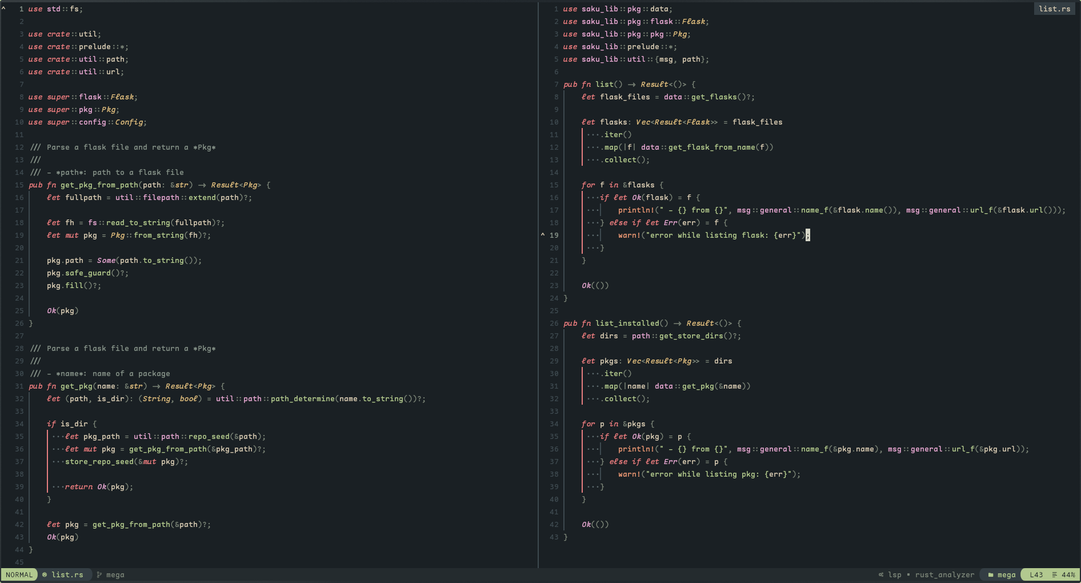
Task: Click 'use std::fs;' on line 1 of left pane
Action: tap(55, 9)
